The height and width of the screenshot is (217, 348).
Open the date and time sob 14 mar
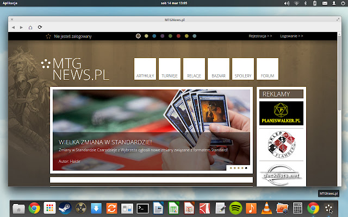point(174,3)
